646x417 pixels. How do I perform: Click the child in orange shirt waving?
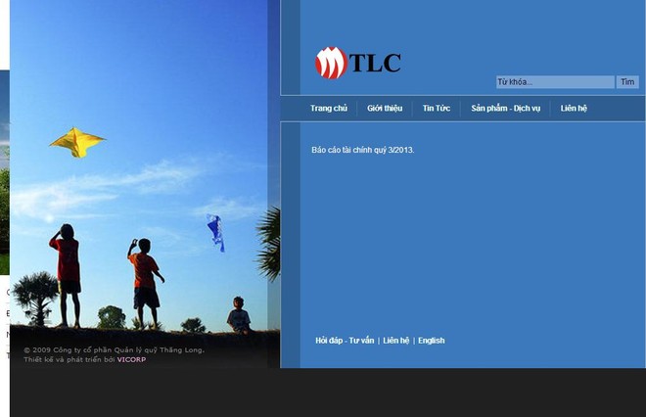click(x=145, y=280)
